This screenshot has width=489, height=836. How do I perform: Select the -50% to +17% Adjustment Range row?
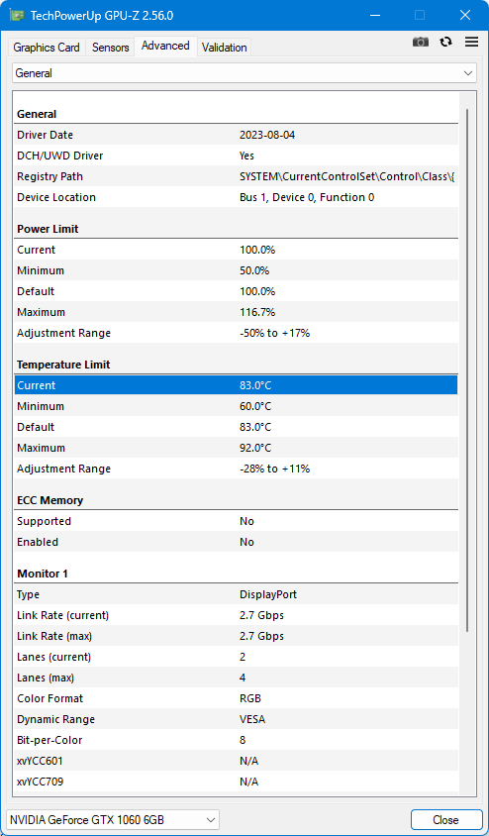coord(236,333)
